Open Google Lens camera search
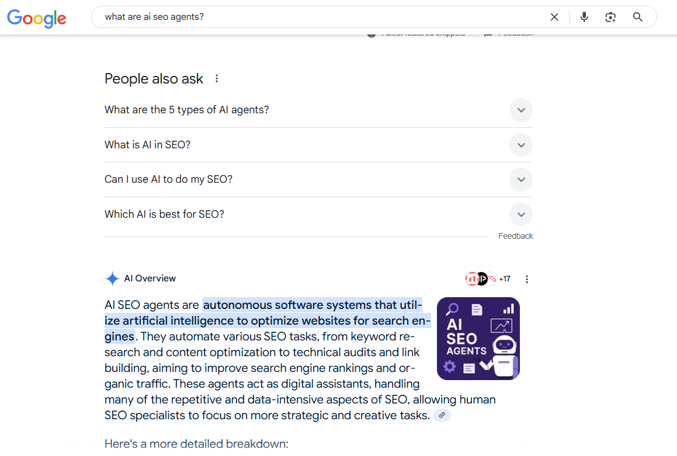Viewport: 677px width, 456px height. coord(610,17)
